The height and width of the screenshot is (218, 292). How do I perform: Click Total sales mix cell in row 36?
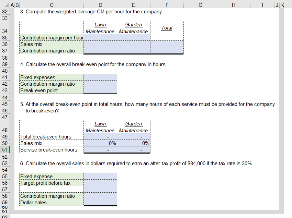167,44
